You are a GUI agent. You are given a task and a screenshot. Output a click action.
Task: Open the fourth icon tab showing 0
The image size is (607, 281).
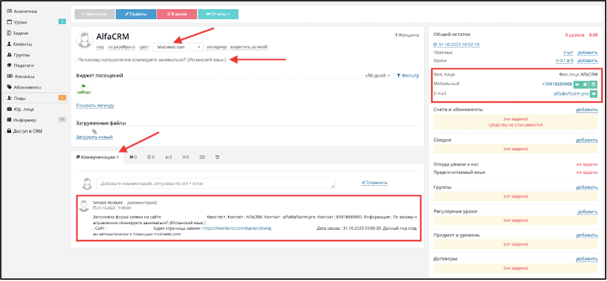point(169,157)
